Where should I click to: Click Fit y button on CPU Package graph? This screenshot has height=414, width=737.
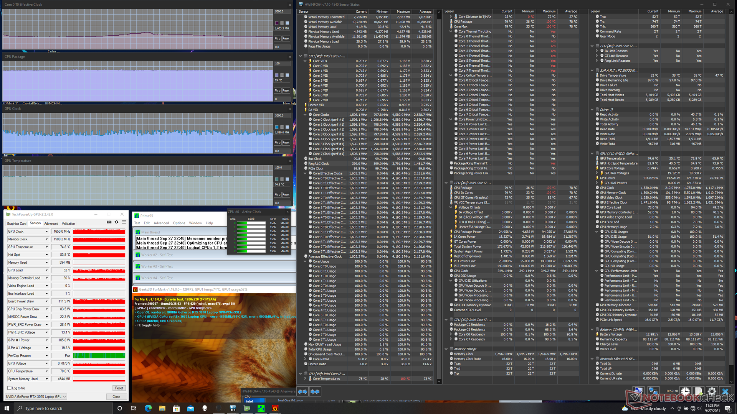tap(277, 90)
